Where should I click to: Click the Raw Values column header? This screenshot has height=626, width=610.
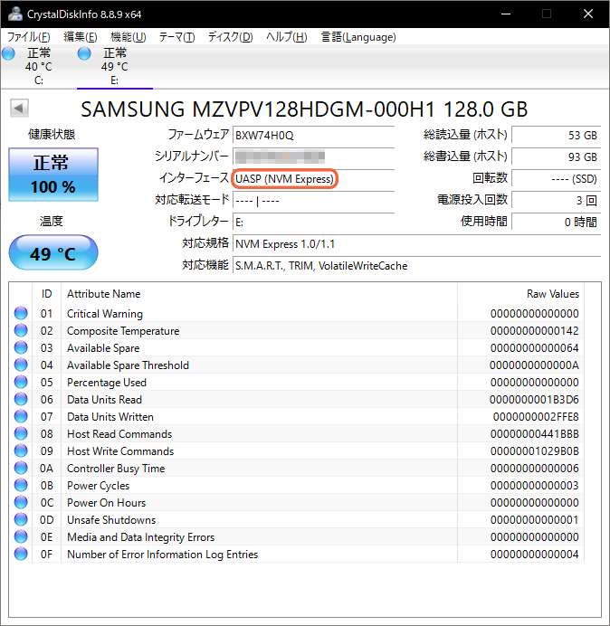521,294
